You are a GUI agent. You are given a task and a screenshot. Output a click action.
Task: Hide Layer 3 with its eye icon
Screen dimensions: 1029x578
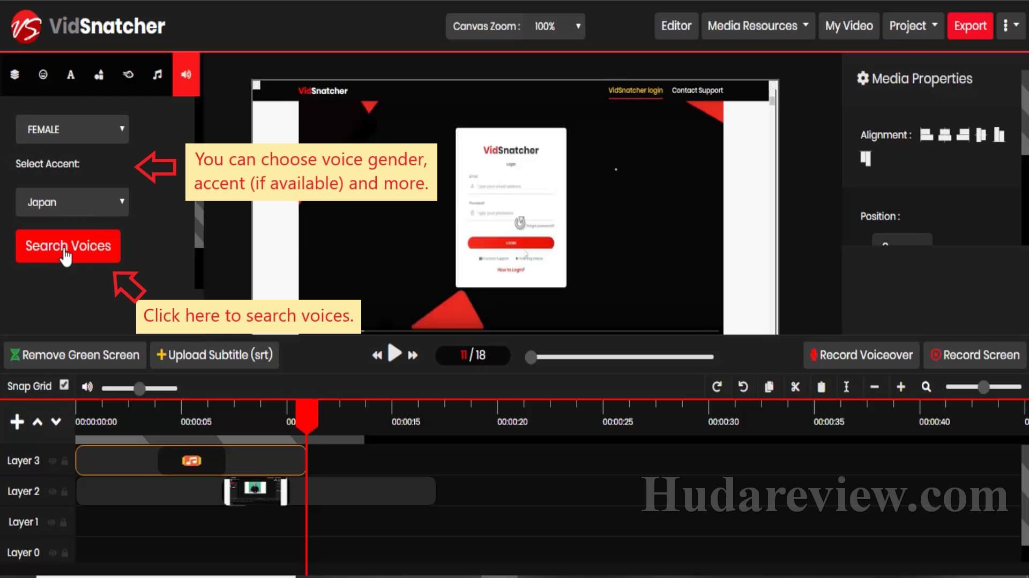tap(52, 461)
